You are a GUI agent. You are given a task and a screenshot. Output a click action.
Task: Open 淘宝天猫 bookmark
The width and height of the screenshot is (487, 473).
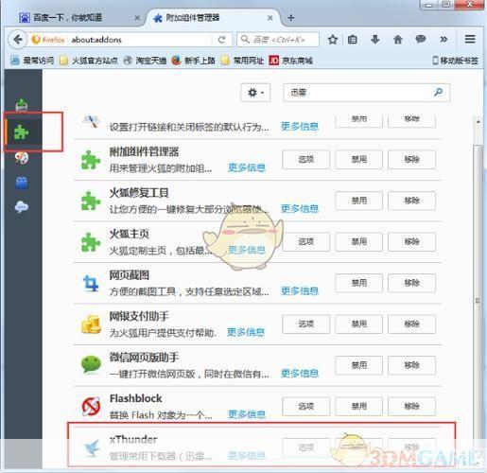tap(145, 61)
